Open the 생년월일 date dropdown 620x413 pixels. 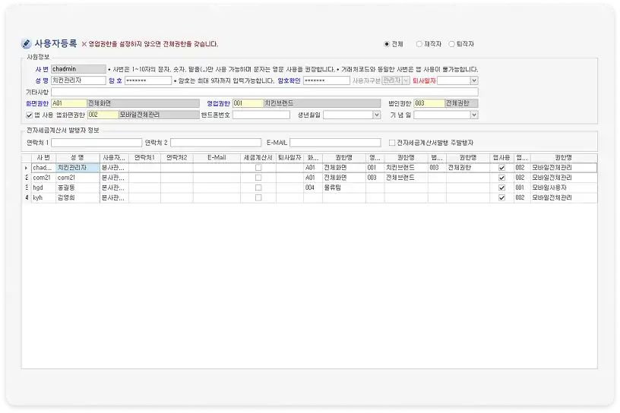[x=376, y=115]
